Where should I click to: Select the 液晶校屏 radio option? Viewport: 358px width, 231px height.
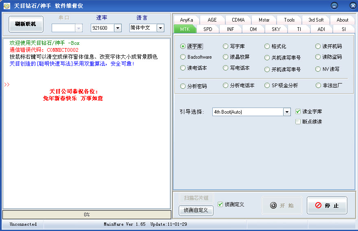(236, 57)
